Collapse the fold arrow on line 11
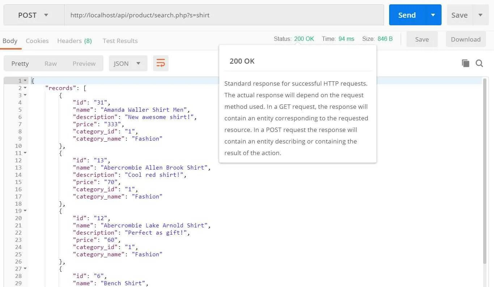The height and width of the screenshot is (287, 494). click(x=25, y=153)
